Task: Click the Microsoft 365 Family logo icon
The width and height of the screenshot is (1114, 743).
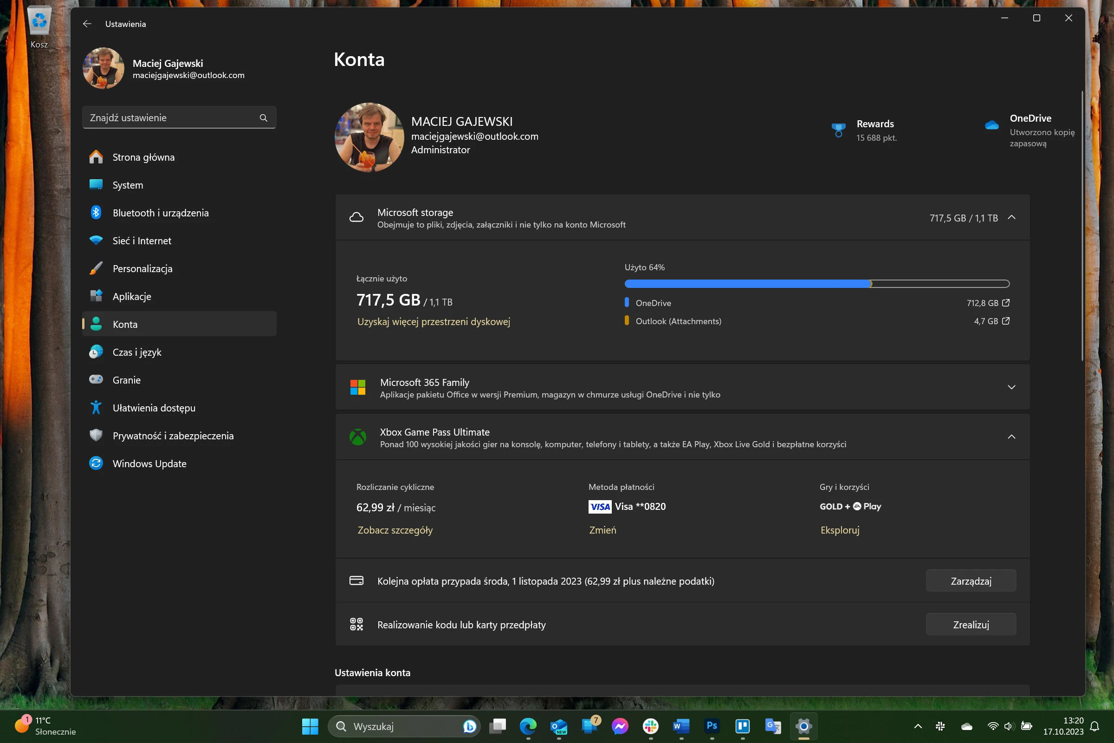Action: (357, 387)
